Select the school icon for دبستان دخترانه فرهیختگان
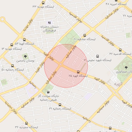This screenshot has width=132, height=132. pos(49,23)
